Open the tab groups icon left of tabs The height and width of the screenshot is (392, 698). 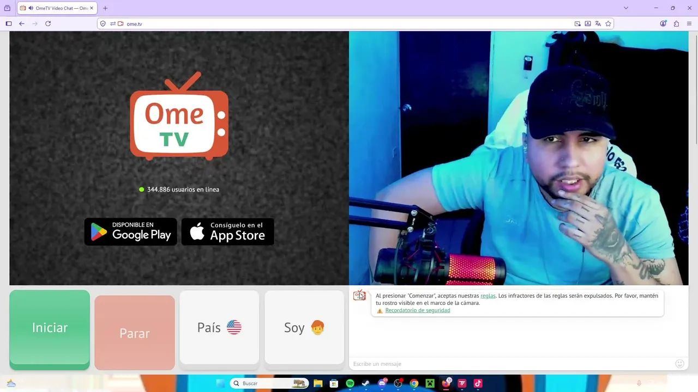pyautogui.click(x=7, y=8)
